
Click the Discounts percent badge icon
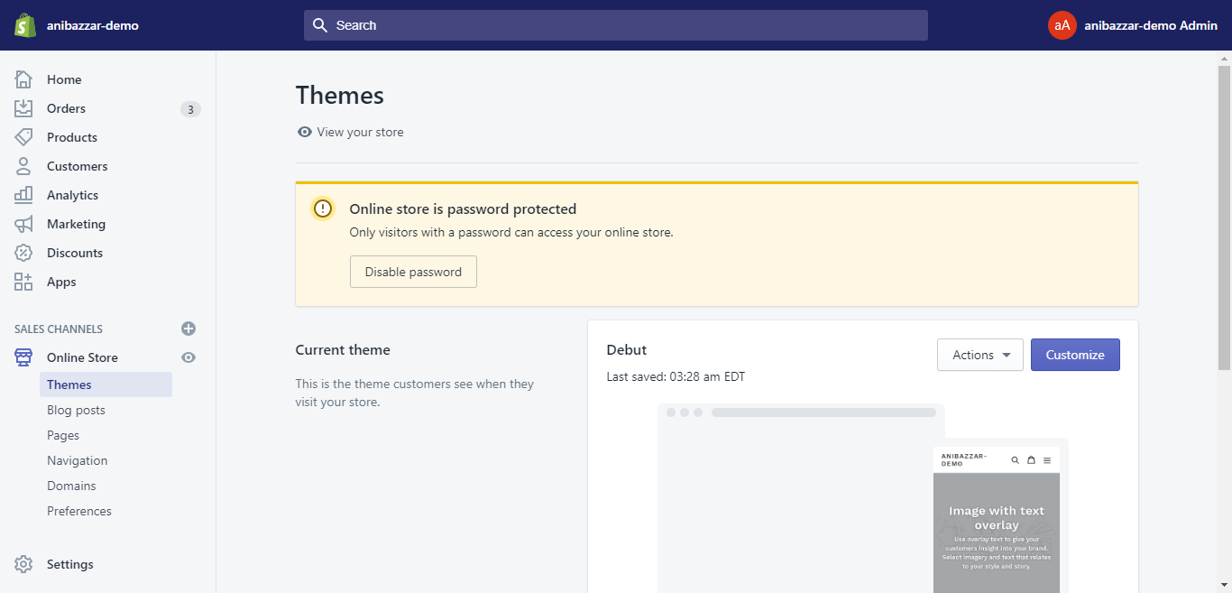pos(23,253)
